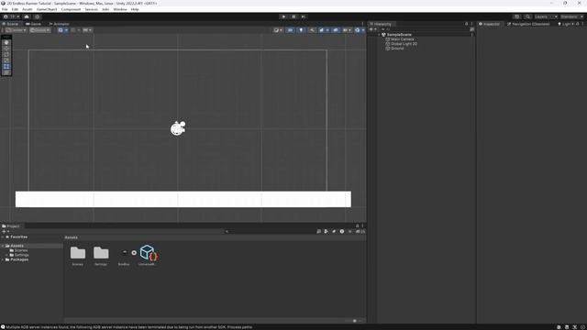Open the Global rotation handle dropdown

point(40,30)
